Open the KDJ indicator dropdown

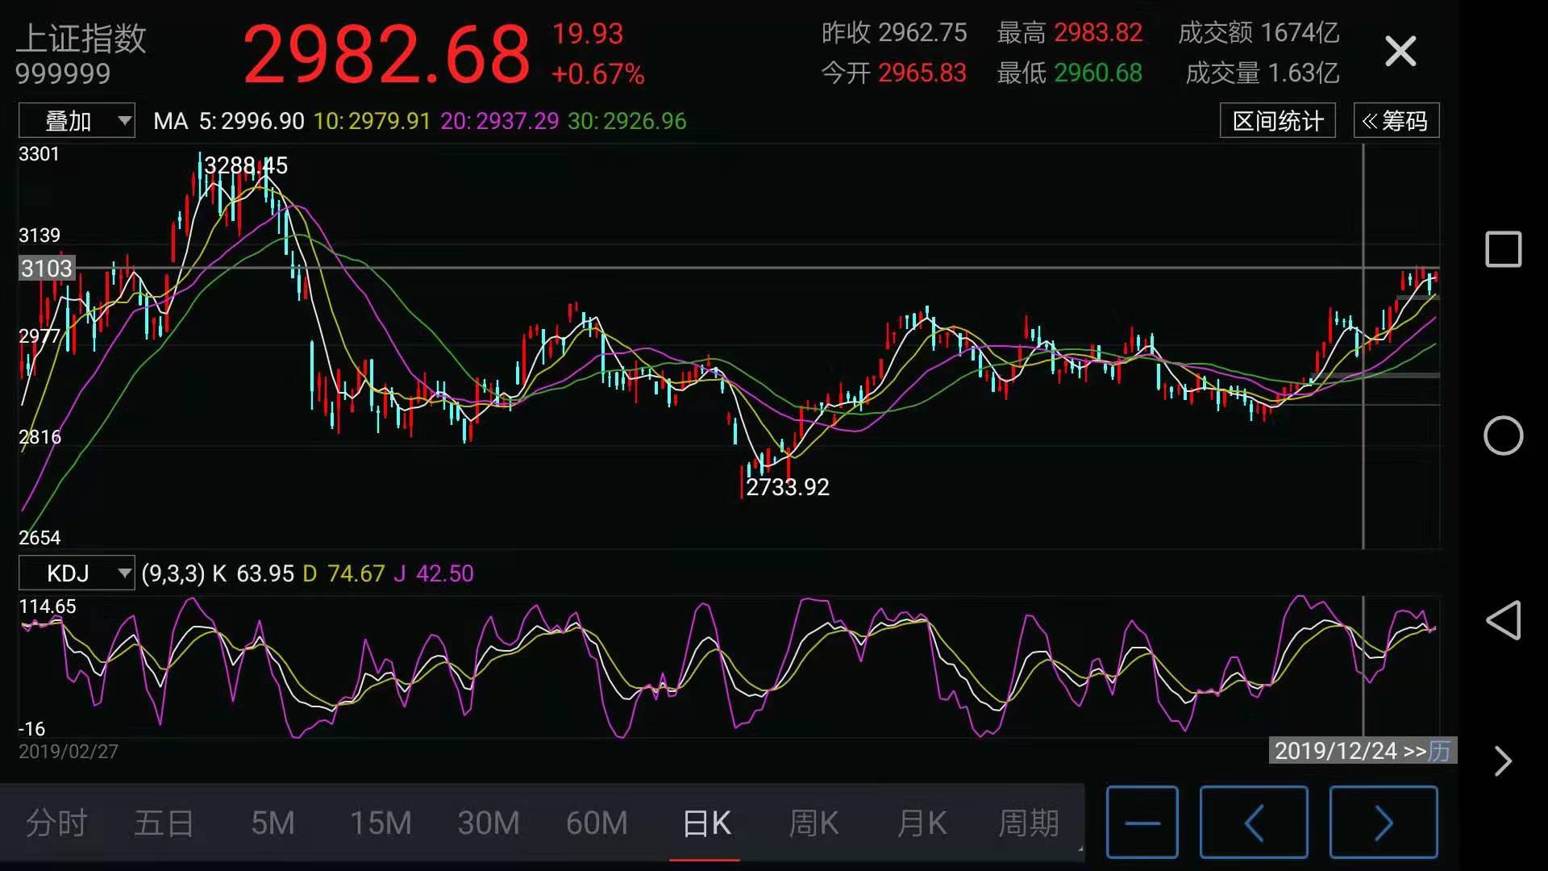(77, 573)
